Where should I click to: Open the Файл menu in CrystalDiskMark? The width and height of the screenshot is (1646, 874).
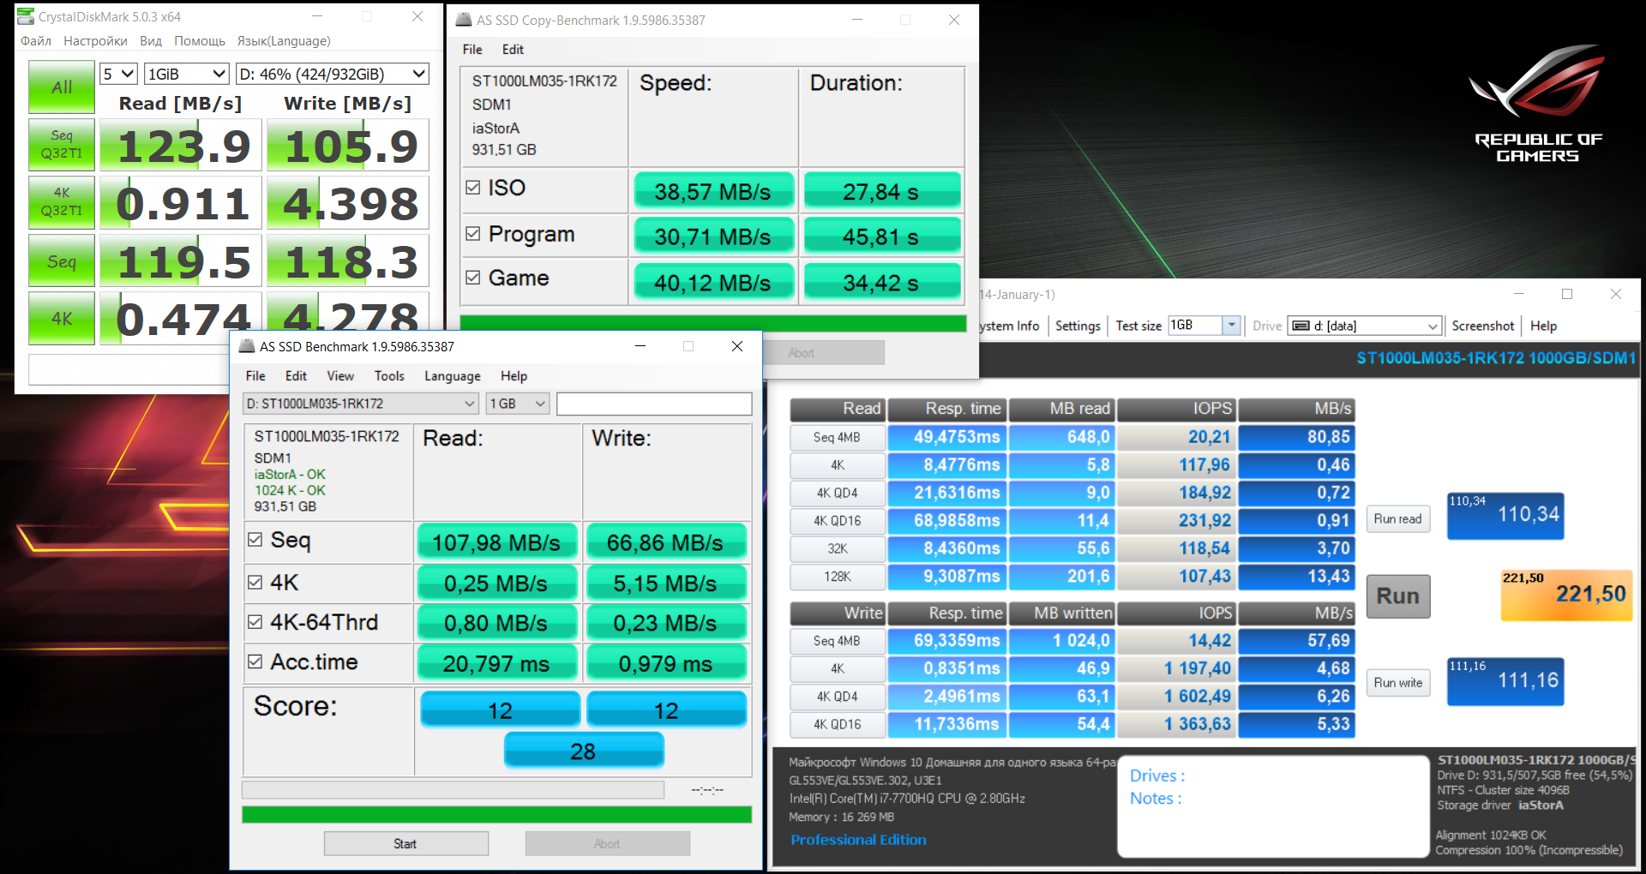pyautogui.click(x=36, y=41)
